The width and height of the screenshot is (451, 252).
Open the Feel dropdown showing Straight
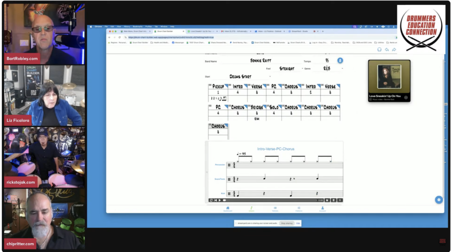[288, 69]
